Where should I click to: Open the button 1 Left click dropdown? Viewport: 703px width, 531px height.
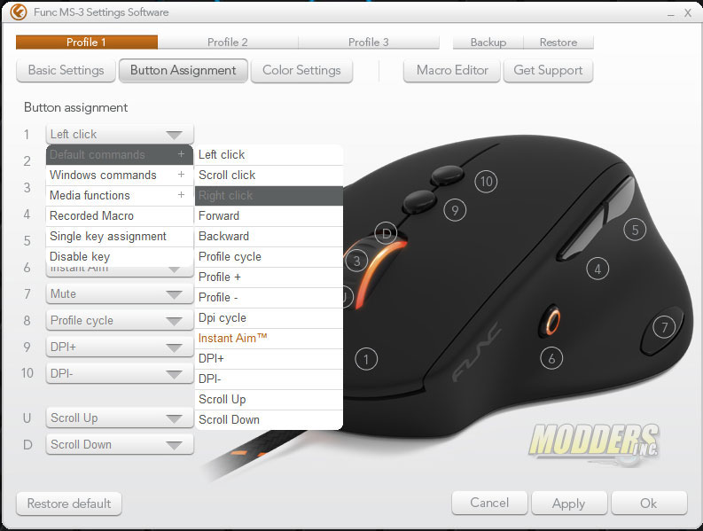[120, 134]
